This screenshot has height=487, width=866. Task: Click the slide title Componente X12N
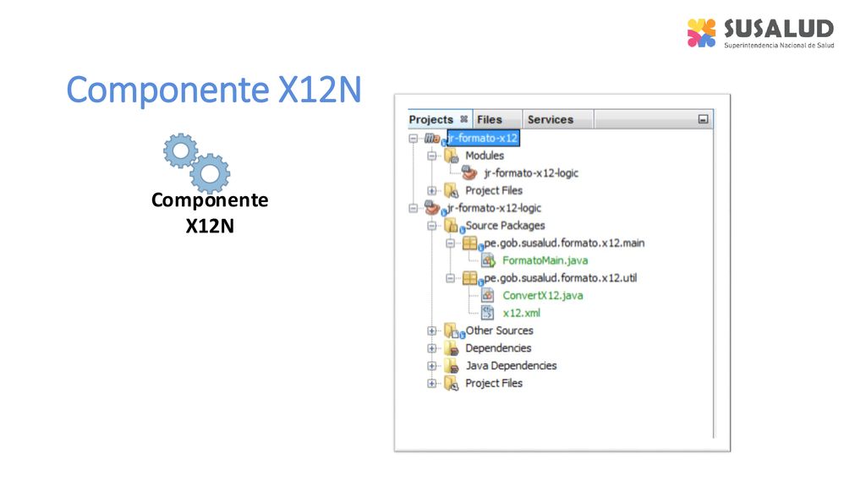click(214, 90)
